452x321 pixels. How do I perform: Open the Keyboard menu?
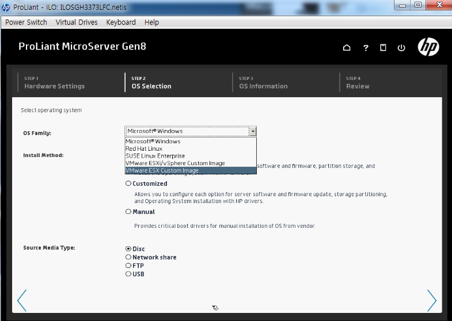coord(121,22)
